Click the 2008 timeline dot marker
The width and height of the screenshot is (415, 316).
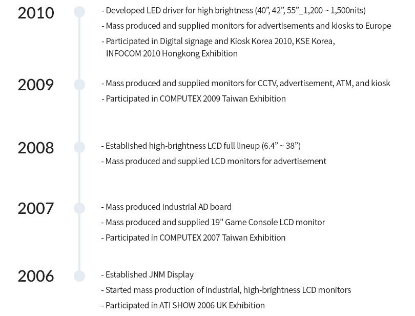click(79, 147)
